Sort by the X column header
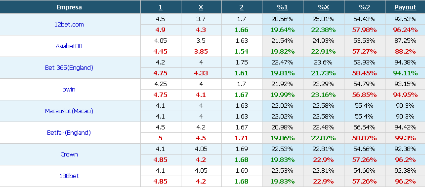The image size is (425, 187). tap(201, 7)
